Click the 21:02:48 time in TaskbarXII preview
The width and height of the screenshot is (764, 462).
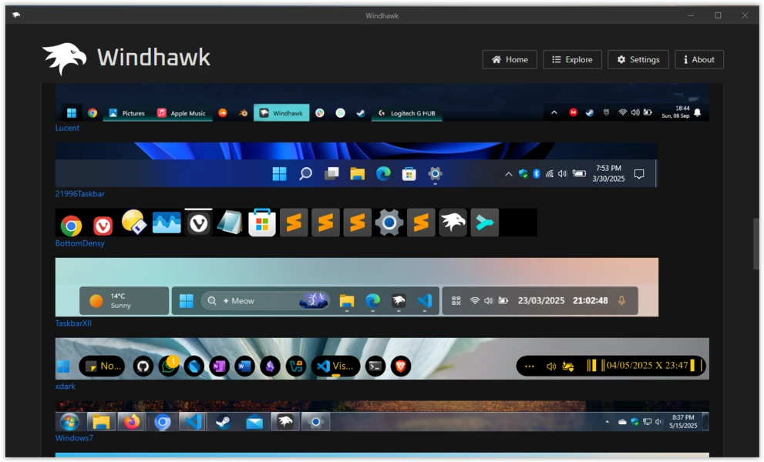591,301
